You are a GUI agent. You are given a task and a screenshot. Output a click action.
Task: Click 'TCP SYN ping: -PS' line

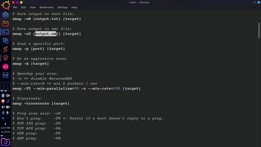coord(36,123)
